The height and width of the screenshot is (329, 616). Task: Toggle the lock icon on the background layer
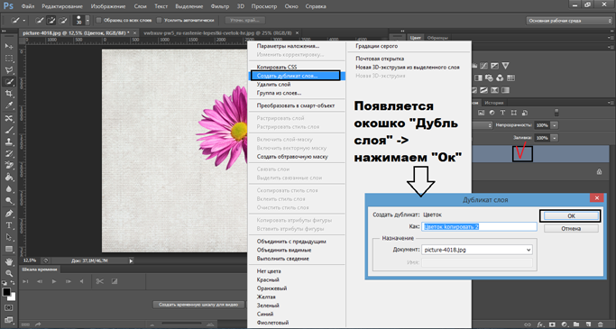[599, 171]
